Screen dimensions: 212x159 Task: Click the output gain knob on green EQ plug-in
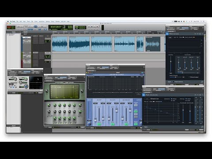pos(82,91)
